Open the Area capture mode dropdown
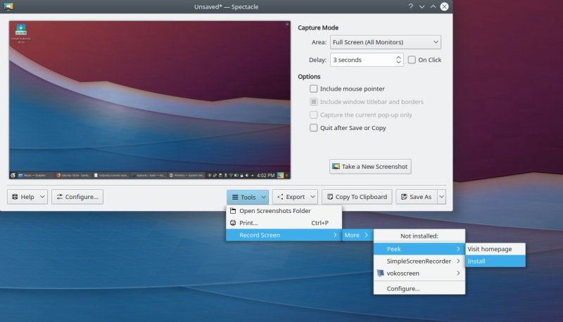 coord(385,42)
